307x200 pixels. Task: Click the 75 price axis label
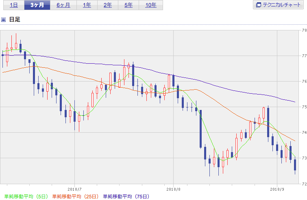click(304, 107)
